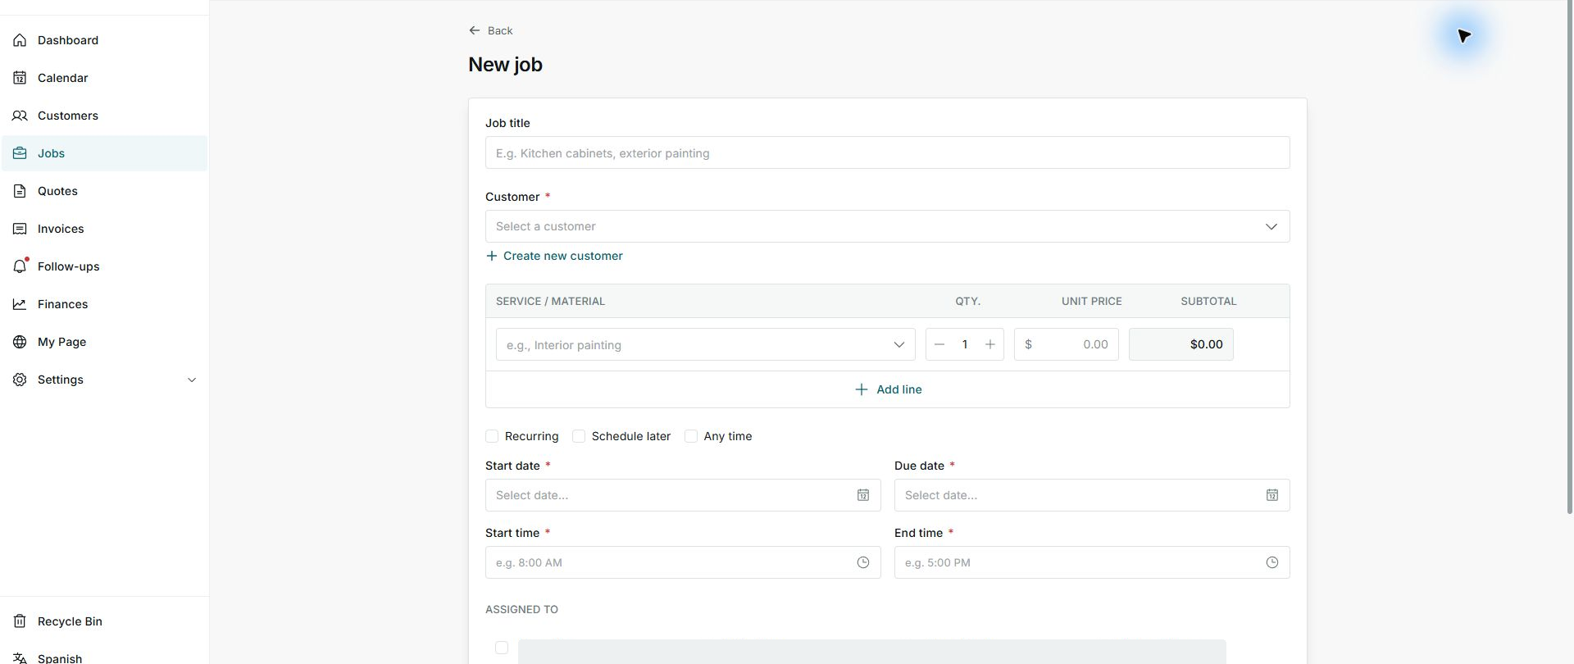Screen dimensions: 1574x664
Task: Click the Job title input field
Action: point(887,152)
